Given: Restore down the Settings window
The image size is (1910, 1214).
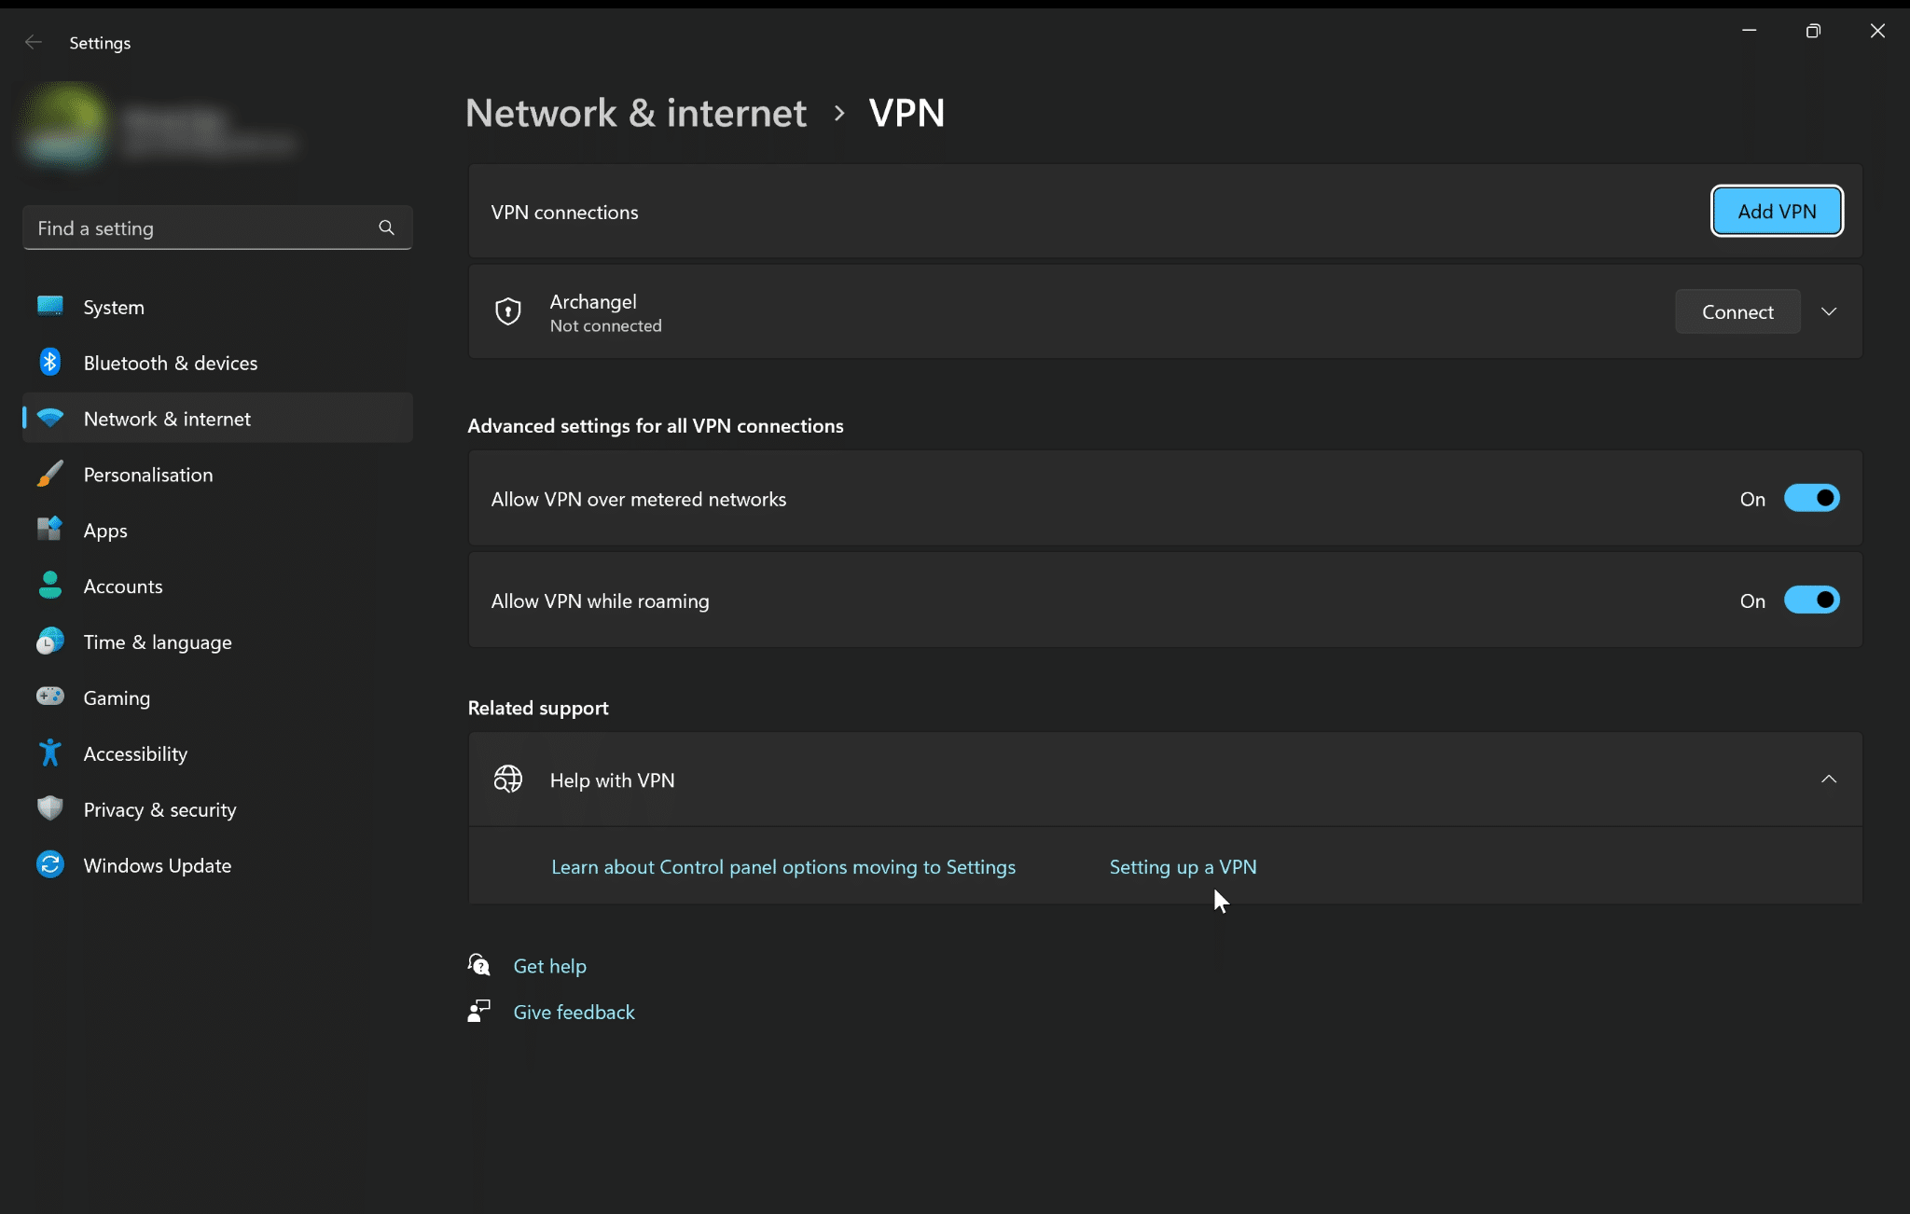Looking at the screenshot, I should click(x=1813, y=31).
